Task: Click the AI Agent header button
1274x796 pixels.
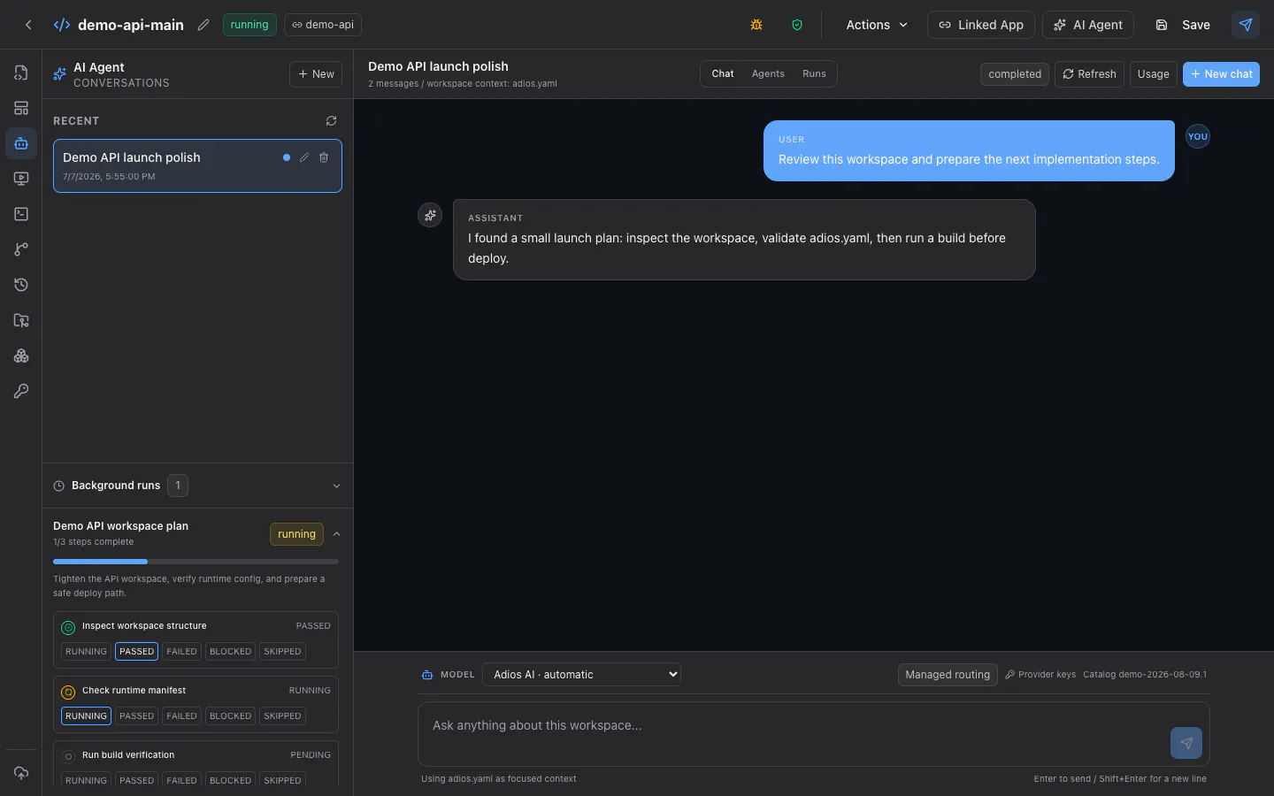Action: 1088,25
